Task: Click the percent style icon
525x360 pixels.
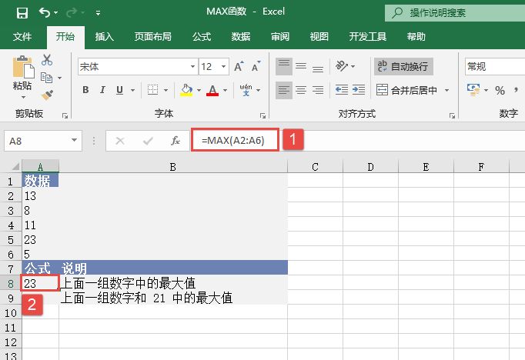Action: point(500,90)
